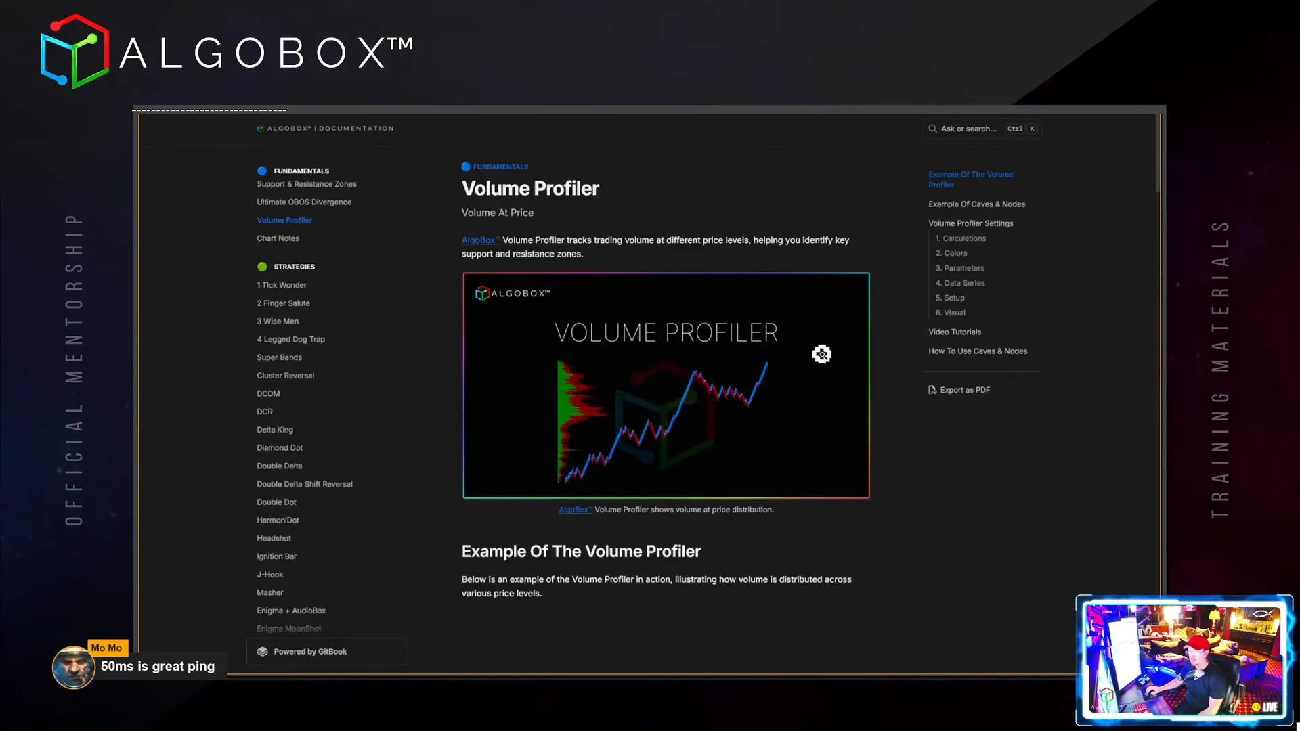Jump to Video Tutorials section
This screenshot has width=1300, height=731.
(x=954, y=332)
